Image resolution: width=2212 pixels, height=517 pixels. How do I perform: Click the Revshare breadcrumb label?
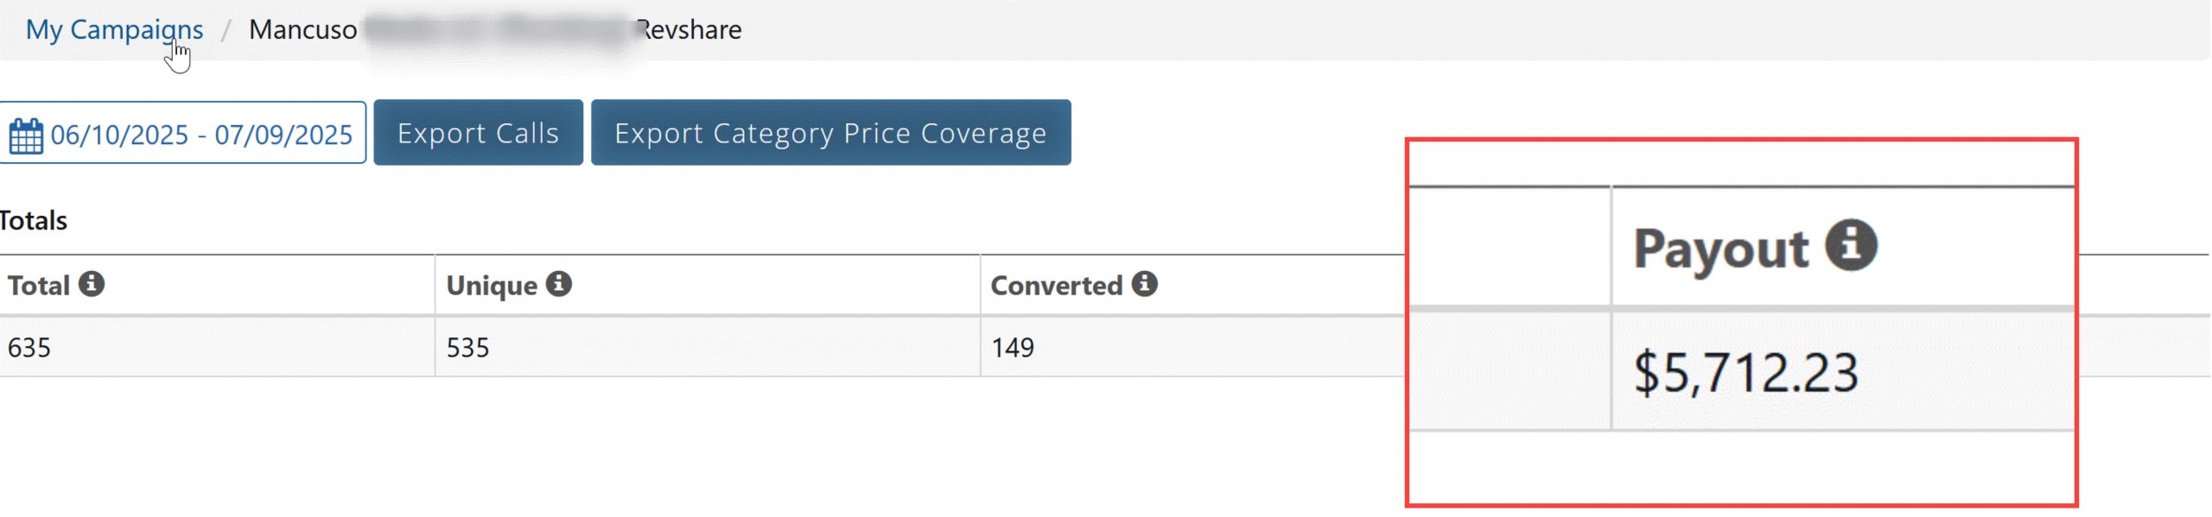[x=690, y=29]
